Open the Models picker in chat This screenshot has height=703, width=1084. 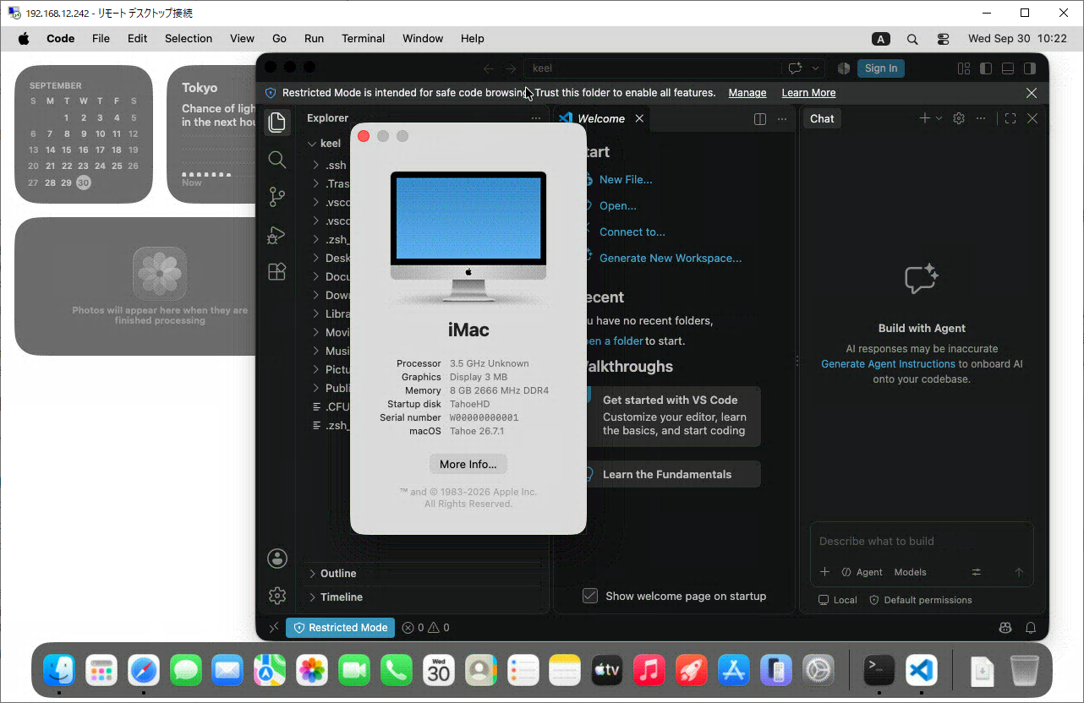click(x=910, y=572)
